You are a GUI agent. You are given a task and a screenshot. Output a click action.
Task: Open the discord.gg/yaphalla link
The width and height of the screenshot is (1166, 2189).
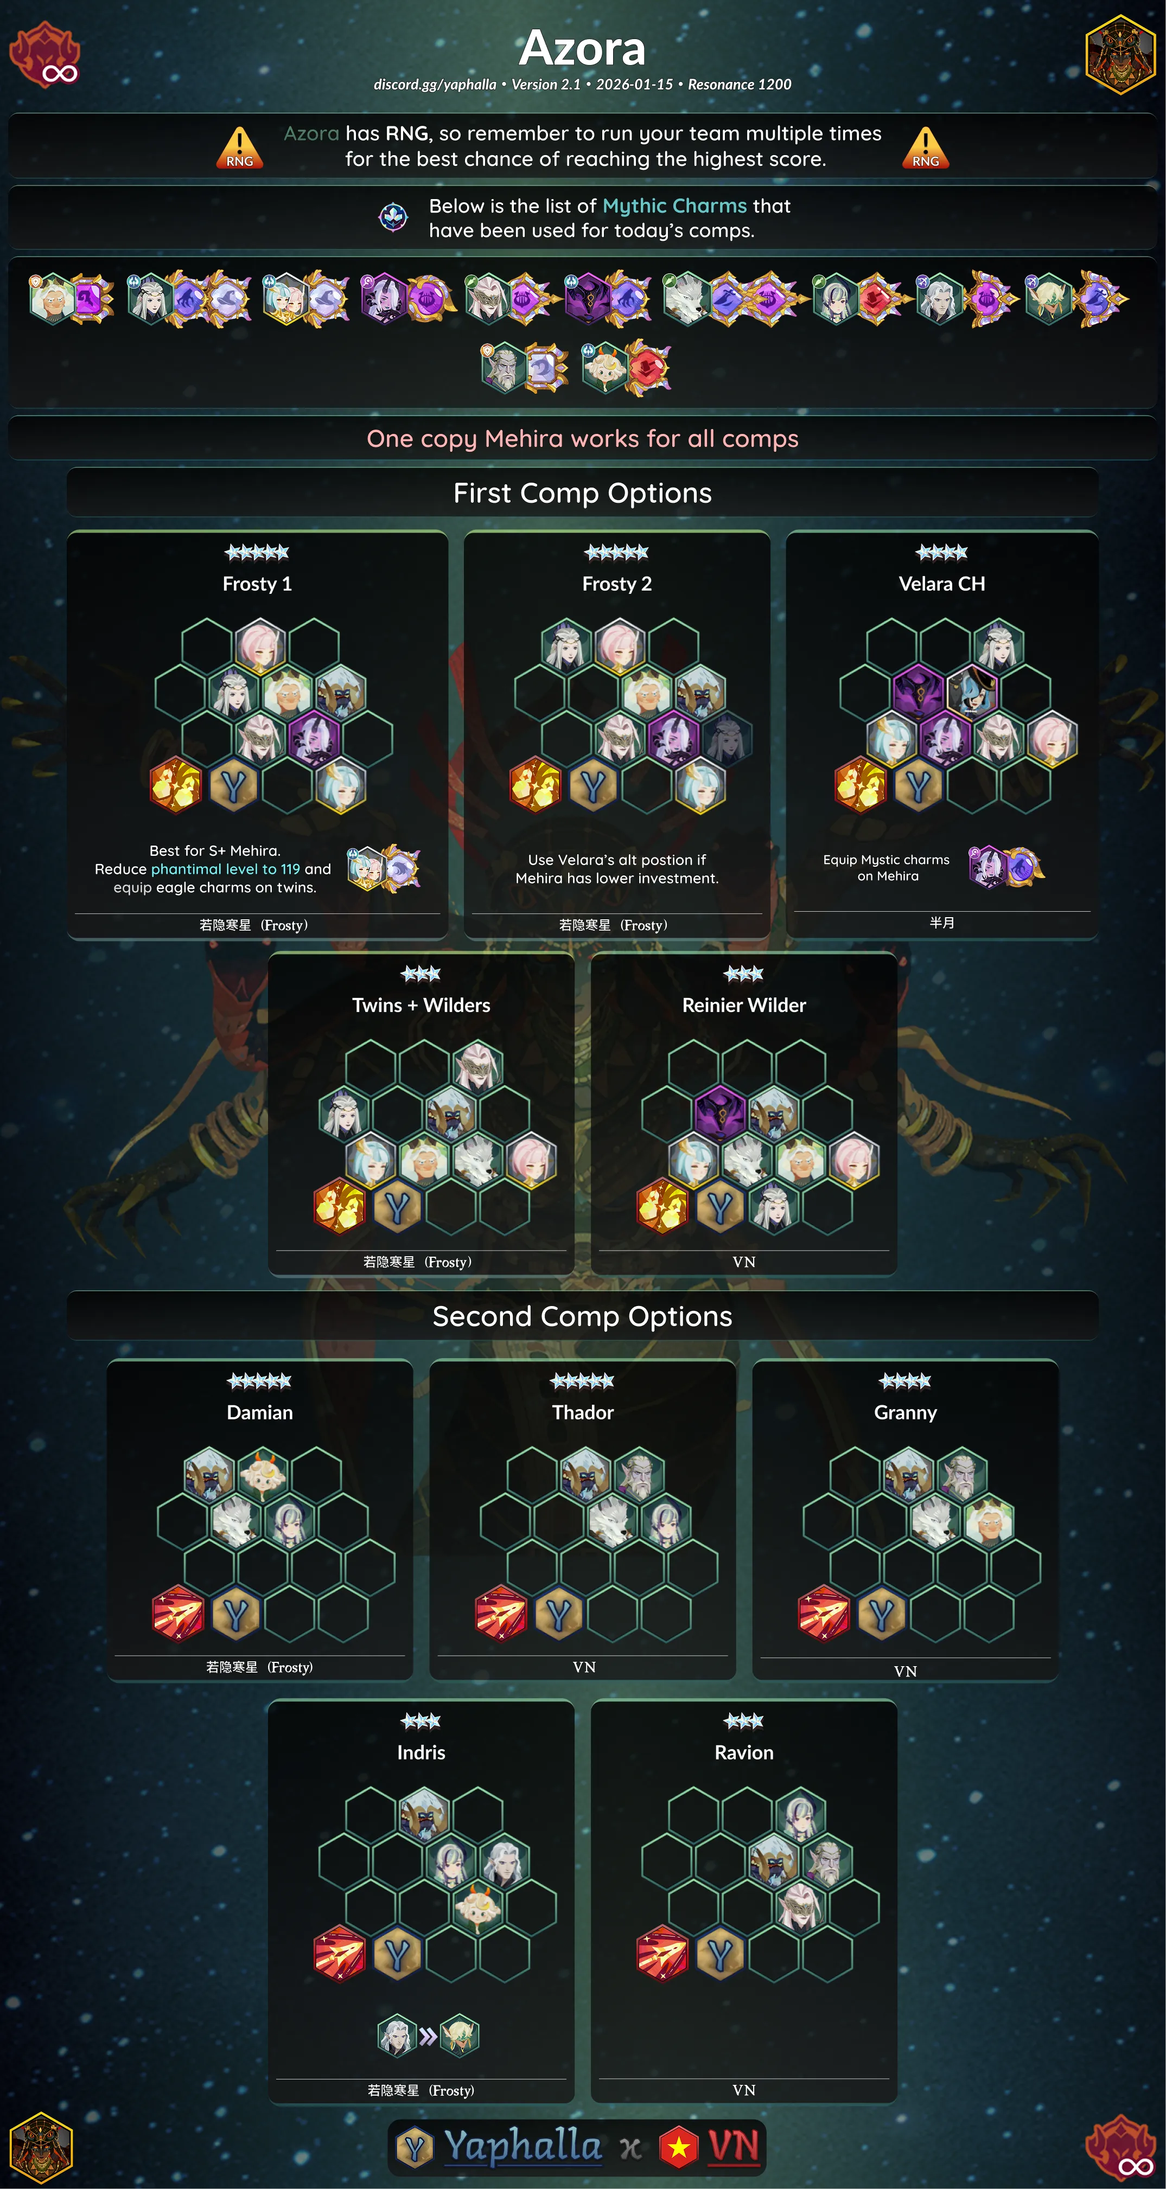[x=435, y=84]
